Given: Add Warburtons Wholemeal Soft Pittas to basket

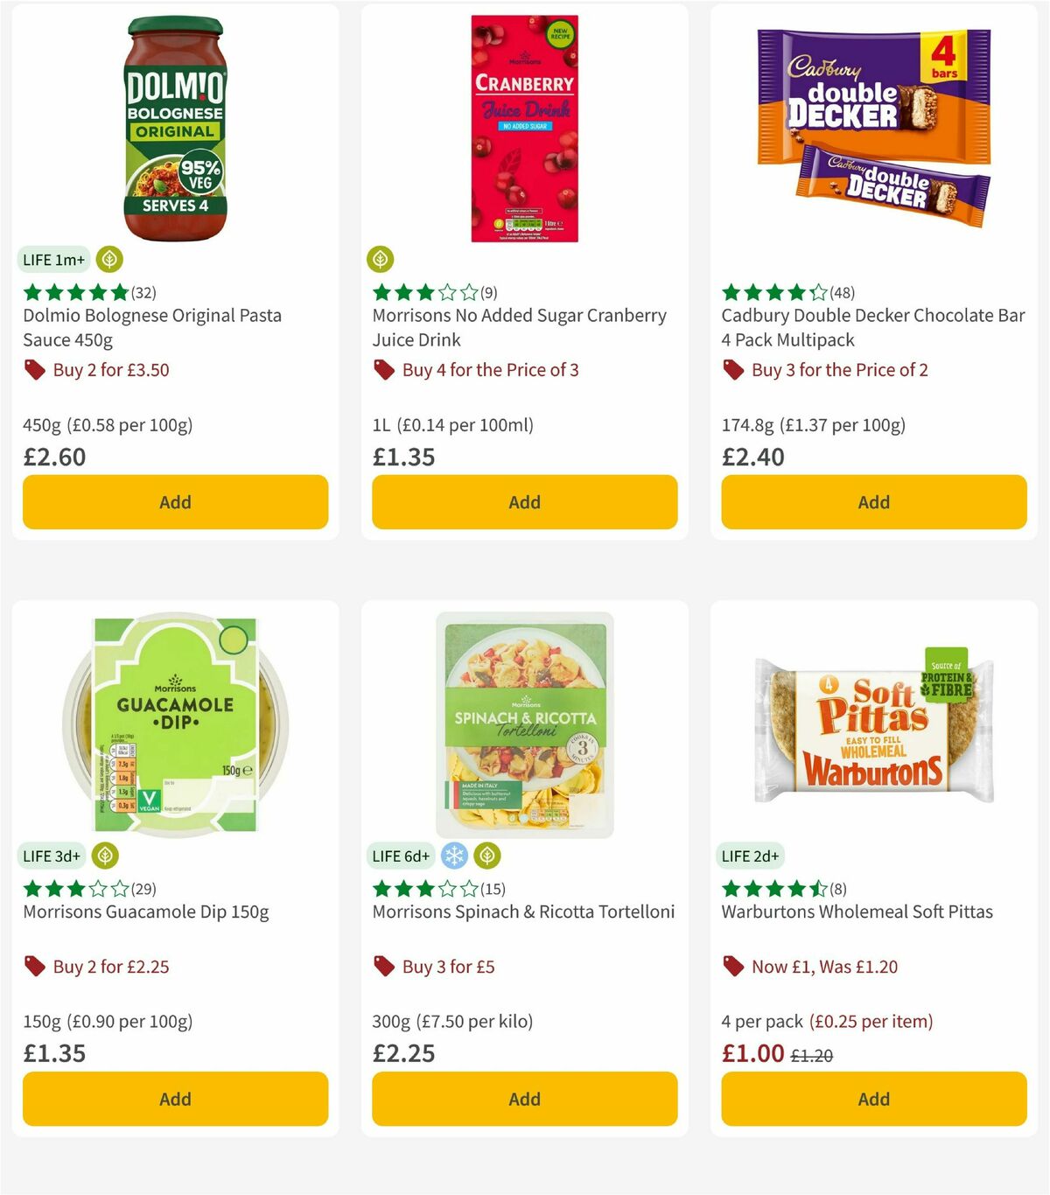Looking at the screenshot, I should (x=873, y=1099).
